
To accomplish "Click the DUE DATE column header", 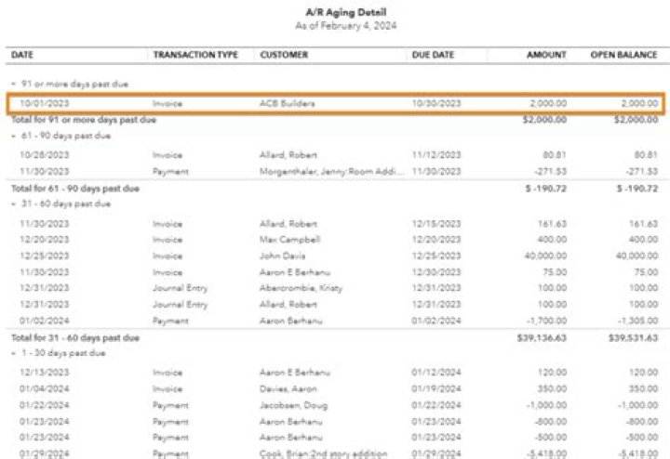I will pos(433,55).
